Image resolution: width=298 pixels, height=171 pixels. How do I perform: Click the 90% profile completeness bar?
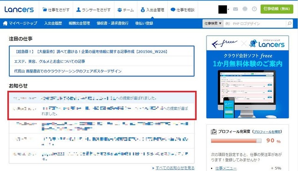pyautogui.click(x=236, y=141)
